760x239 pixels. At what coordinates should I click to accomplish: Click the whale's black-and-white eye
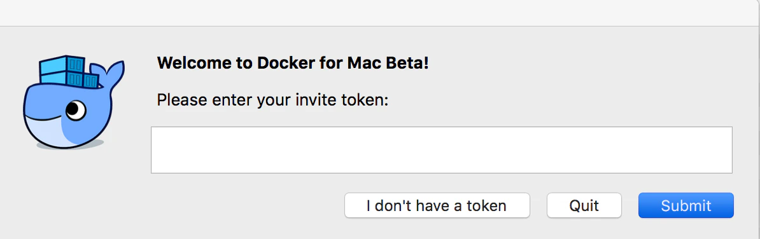[x=75, y=110]
